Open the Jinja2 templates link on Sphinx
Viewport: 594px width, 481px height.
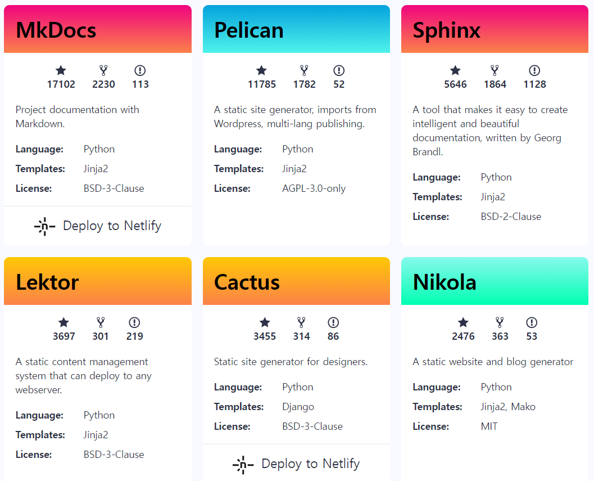[493, 197]
